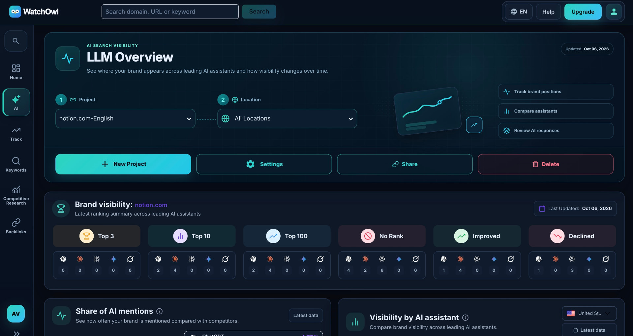Click the Last Updated Oct 06, 2026 badge
This screenshot has width=633, height=336.
[x=575, y=209]
